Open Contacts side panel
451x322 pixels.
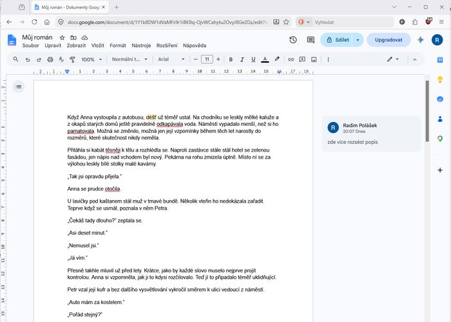pyautogui.click(x=440, y=119)
